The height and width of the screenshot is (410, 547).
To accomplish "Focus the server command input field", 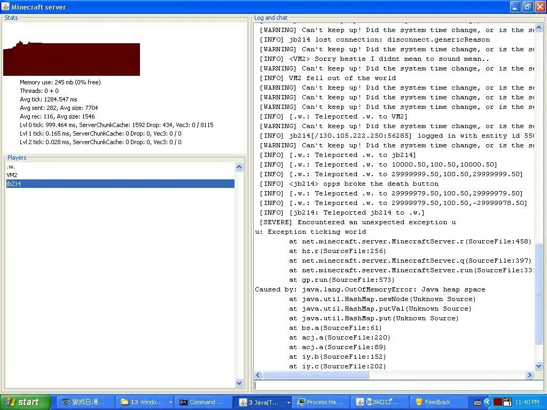I will point(398,385).
